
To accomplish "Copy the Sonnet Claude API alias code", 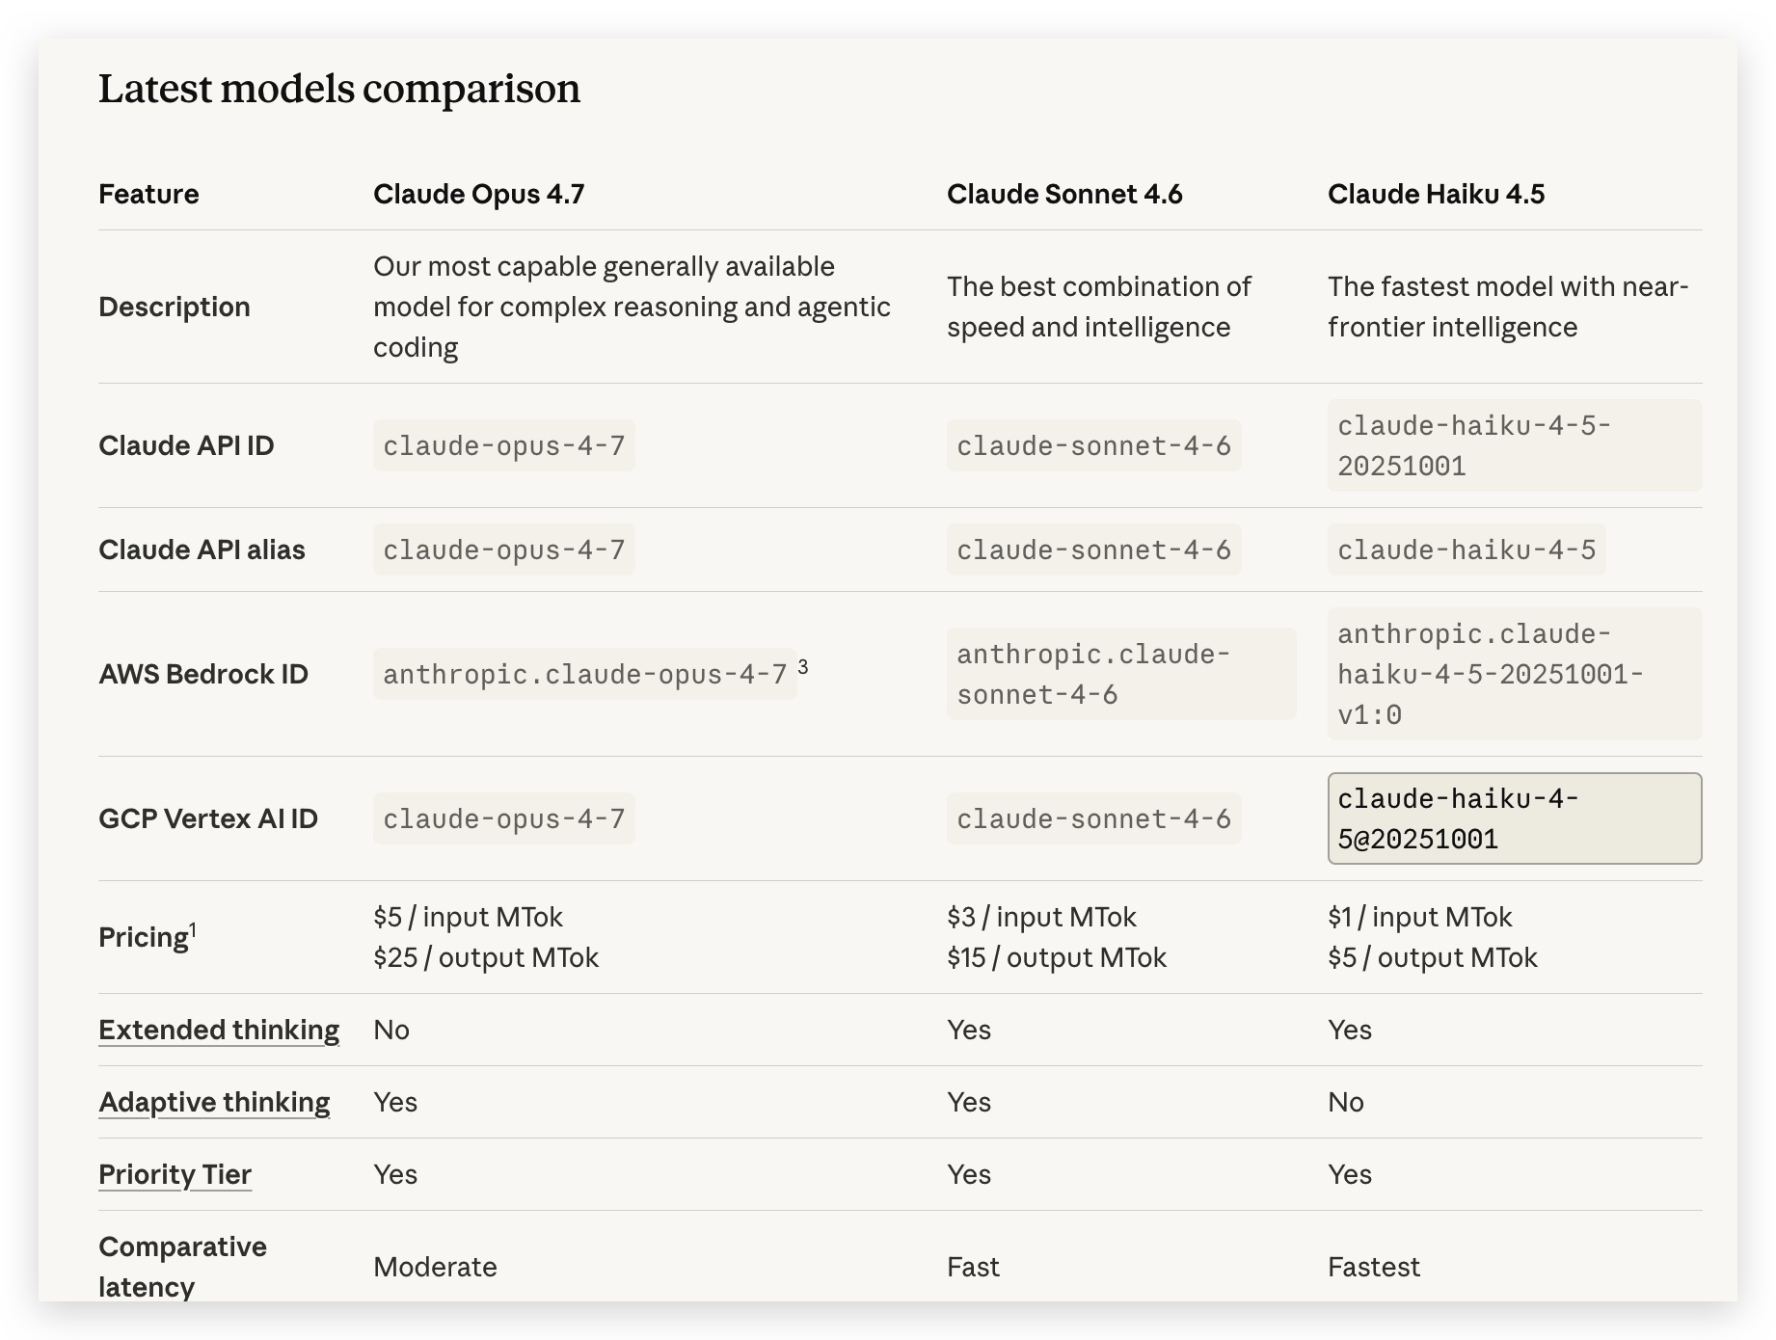I will pyautogui.click(x=1093, y=549).
